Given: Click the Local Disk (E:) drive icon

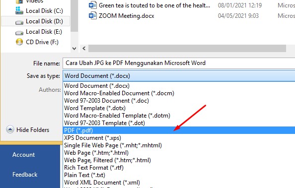Looking at the screenshot, I should 19,33.
